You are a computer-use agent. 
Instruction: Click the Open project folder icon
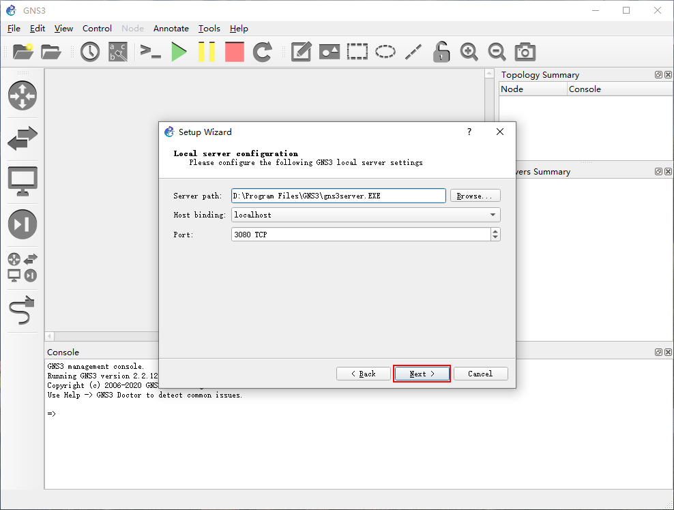pyautogui.click(x=51, y=52)
